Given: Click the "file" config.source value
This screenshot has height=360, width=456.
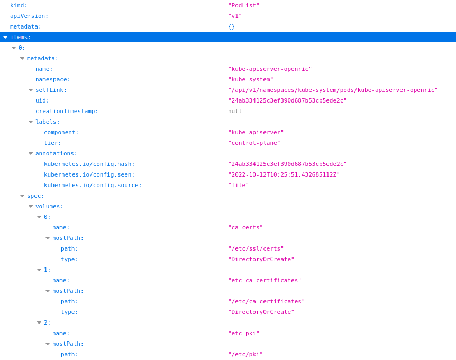Looking at the screenshot, I should [238, 186].
